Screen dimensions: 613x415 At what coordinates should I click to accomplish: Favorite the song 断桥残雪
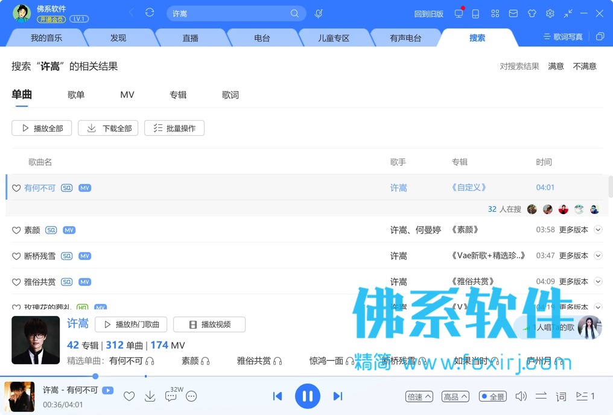click(16, 256)
